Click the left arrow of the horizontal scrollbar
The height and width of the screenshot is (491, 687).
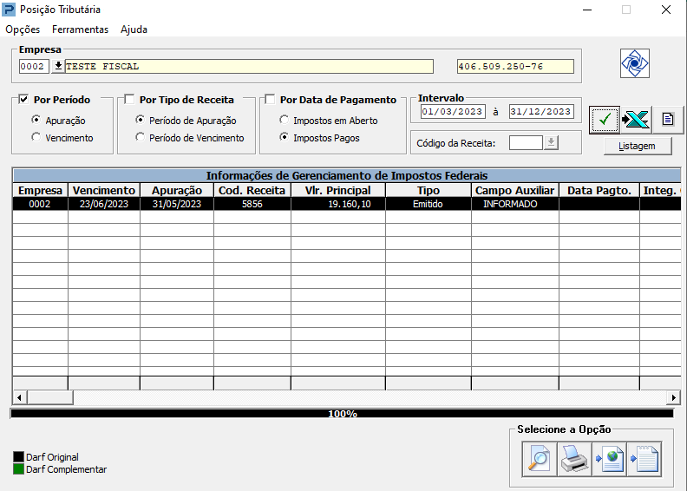[19, 397]
